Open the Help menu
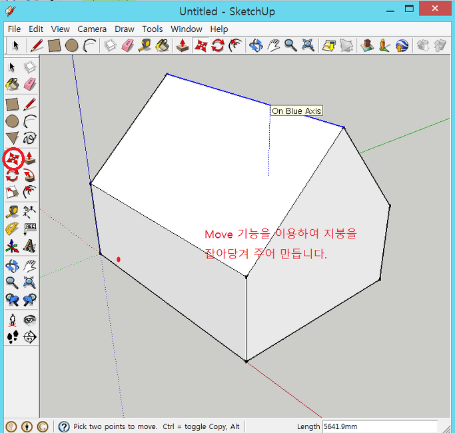The width and height of the screenshot is (455, 433). [219, 29]
